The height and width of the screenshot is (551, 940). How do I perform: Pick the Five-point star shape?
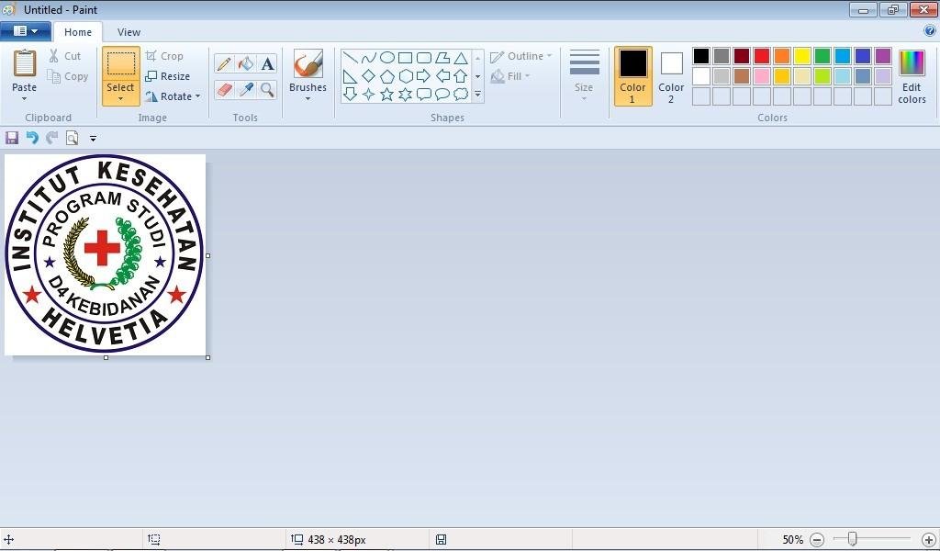(387, 95)
